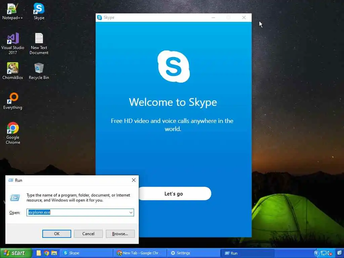Close the Run dialog
The width and height of the screenshot is (344, 258).
tap(134, 180)
